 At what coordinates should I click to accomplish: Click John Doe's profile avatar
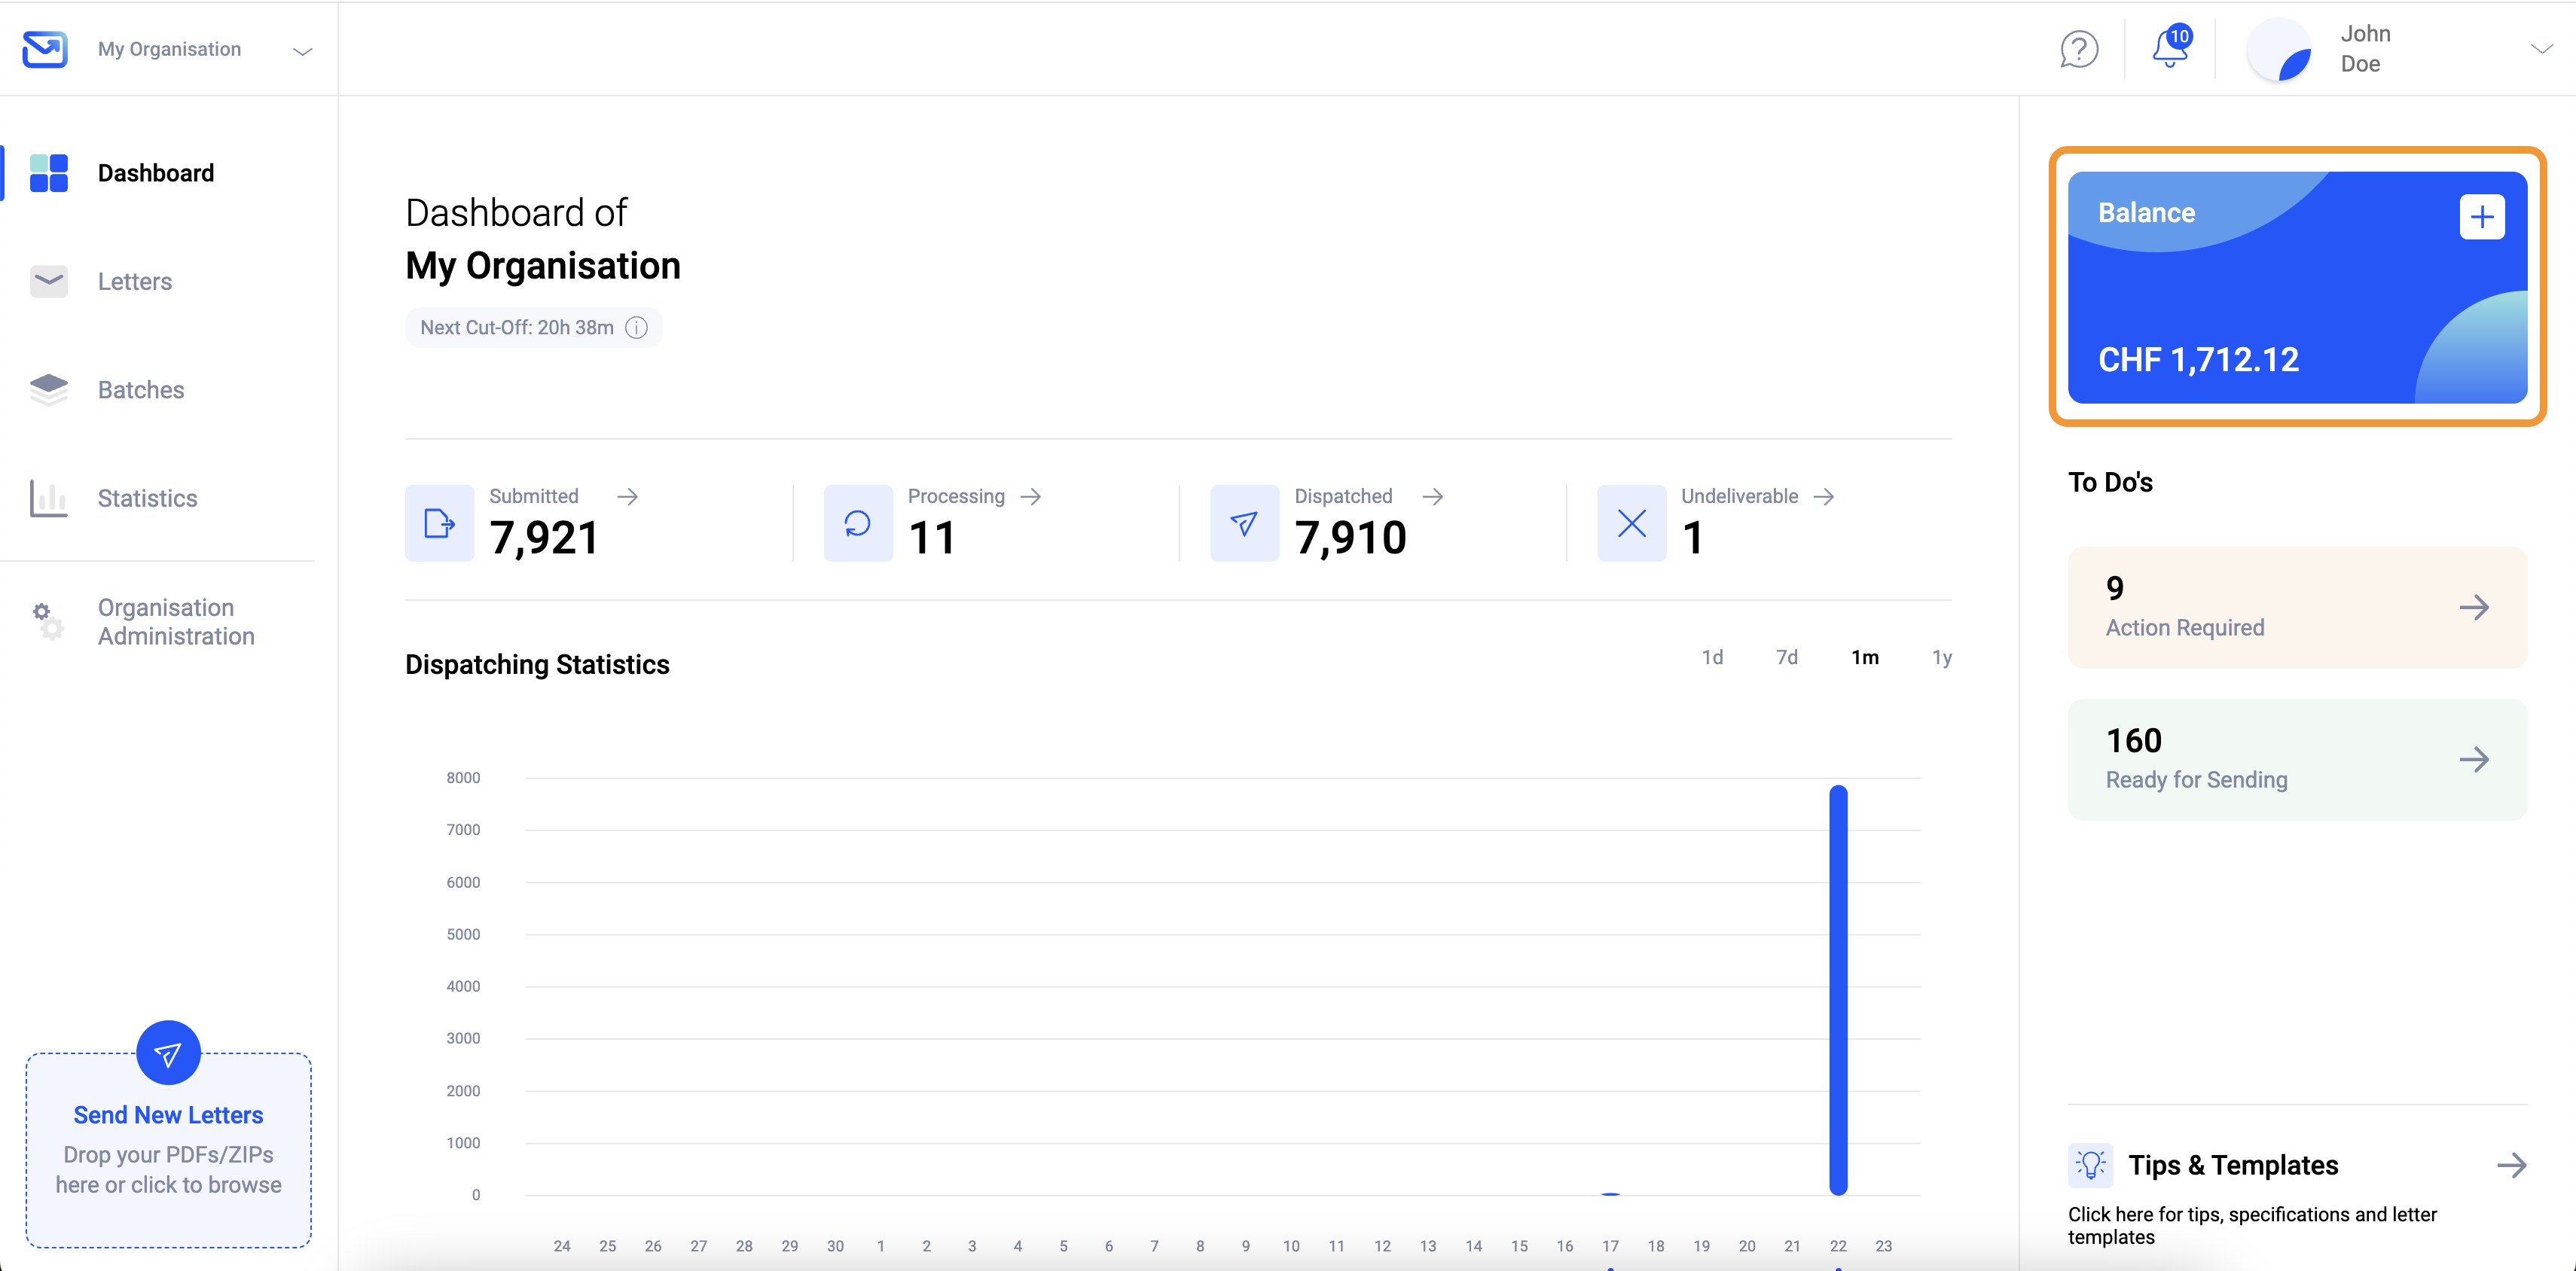[x=2279, y=49]
